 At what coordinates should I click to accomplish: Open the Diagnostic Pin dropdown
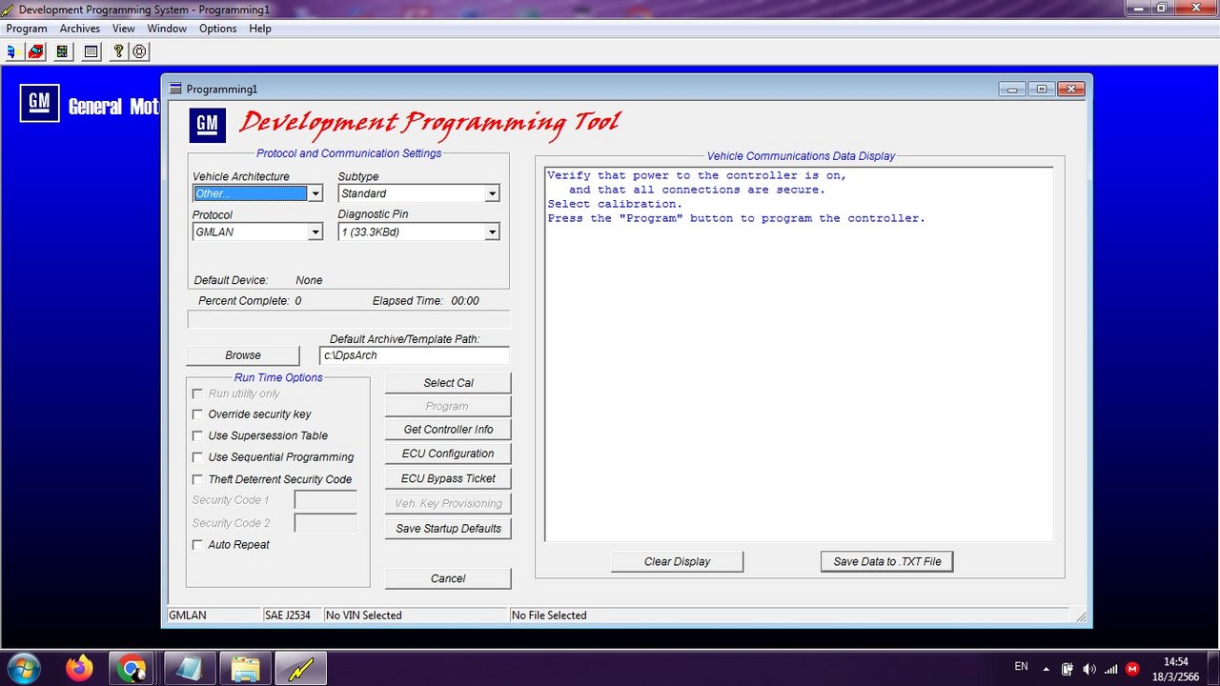pyautogui.click(x=492, y=232)
